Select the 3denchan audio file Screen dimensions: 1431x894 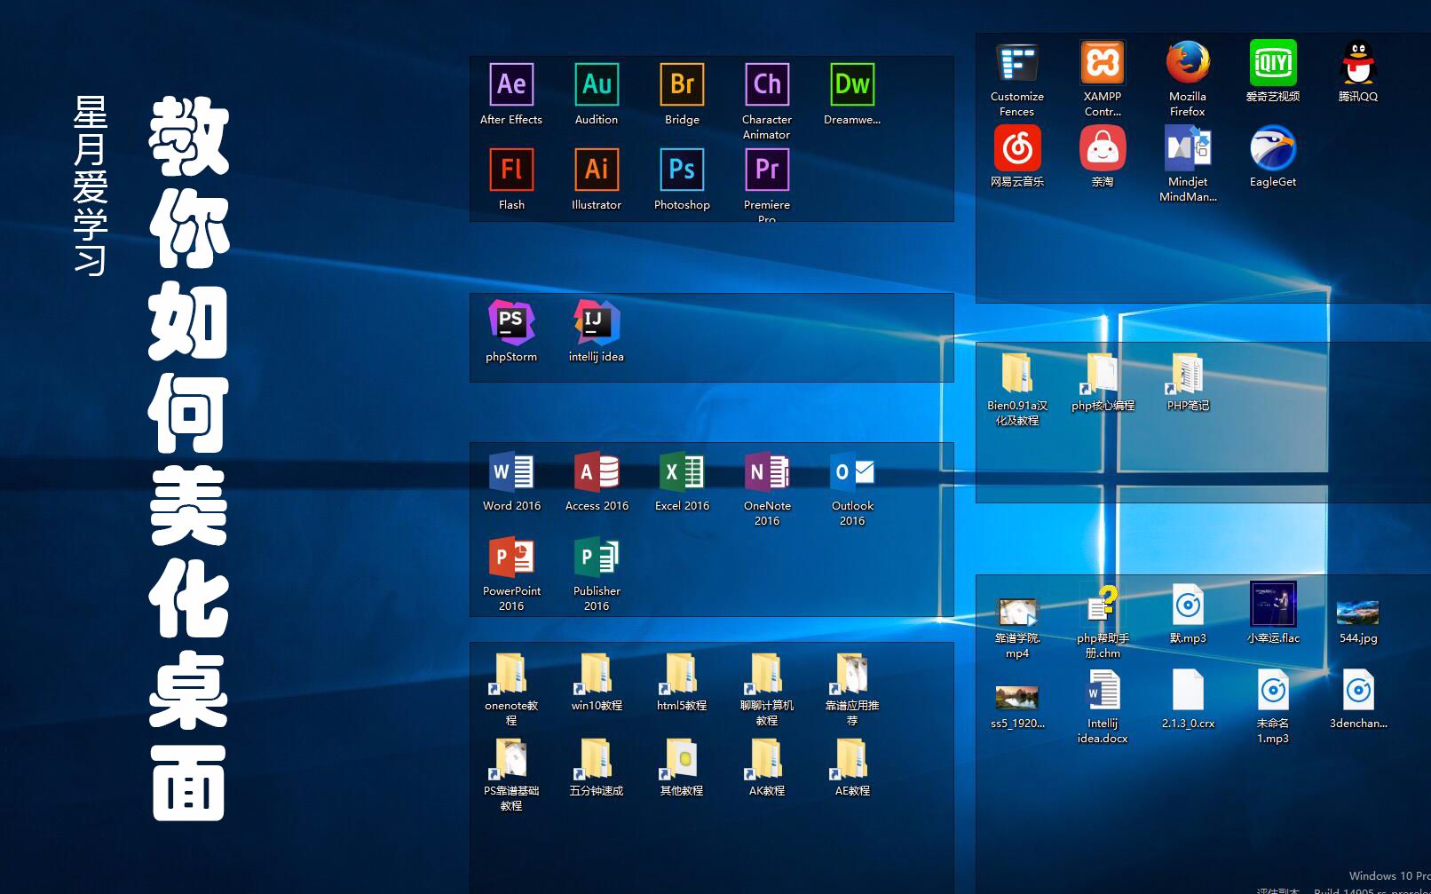[1358, 691]
